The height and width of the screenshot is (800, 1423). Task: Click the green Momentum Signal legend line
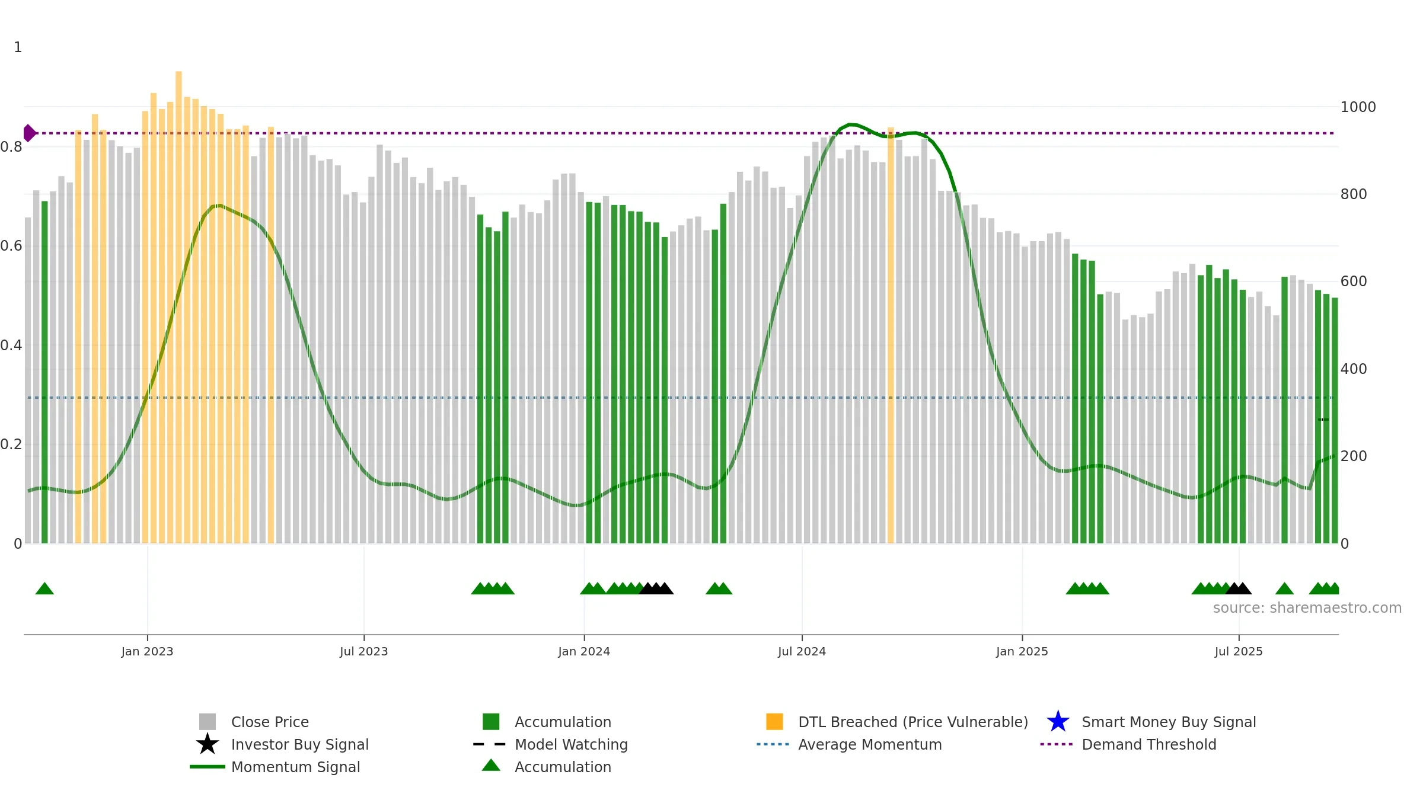click(208, 767)
